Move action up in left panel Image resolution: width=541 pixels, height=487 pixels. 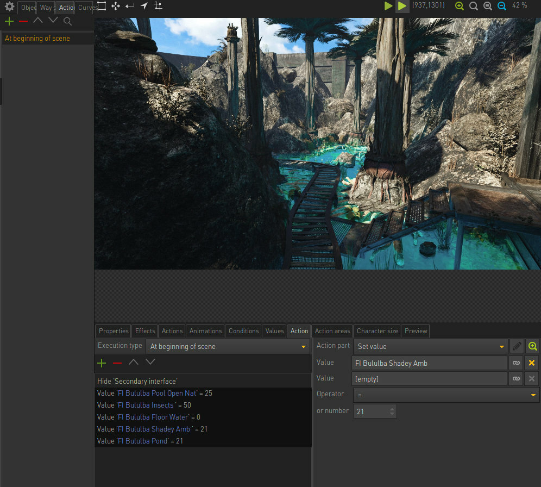[38, 21]
